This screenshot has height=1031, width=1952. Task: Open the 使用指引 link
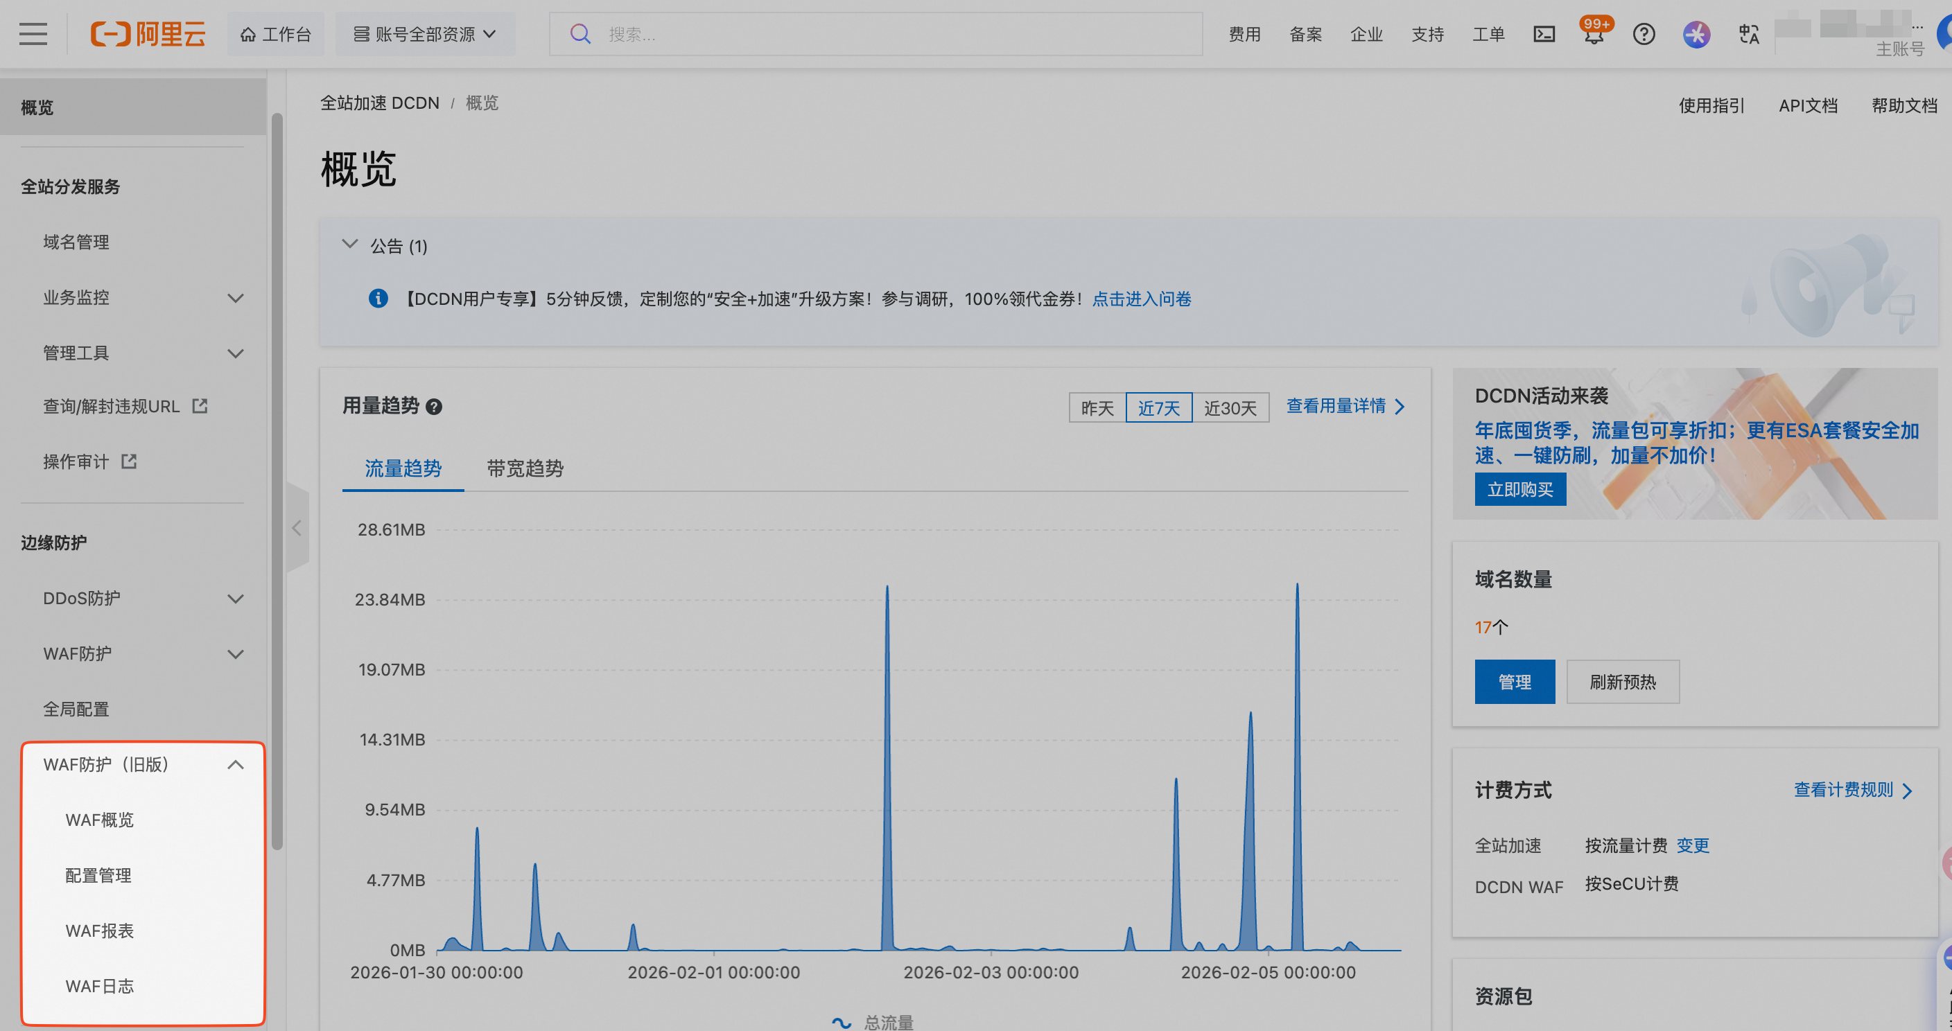point(1711,105)
